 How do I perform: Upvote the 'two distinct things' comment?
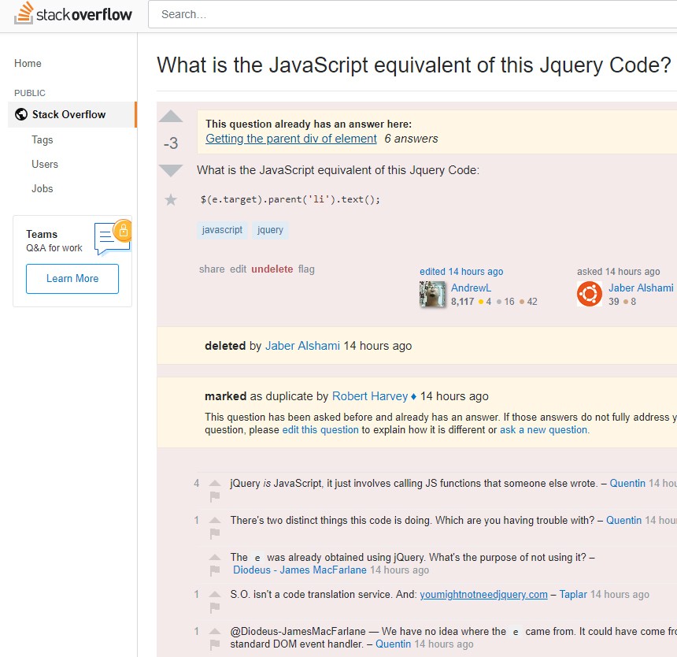click(x=215, y=520)
